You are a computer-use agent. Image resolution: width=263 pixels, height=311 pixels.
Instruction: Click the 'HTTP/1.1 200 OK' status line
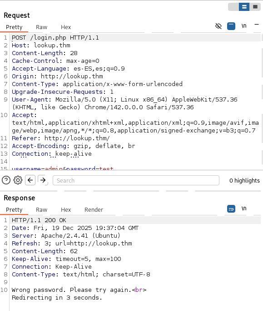(x=39, y=220)
